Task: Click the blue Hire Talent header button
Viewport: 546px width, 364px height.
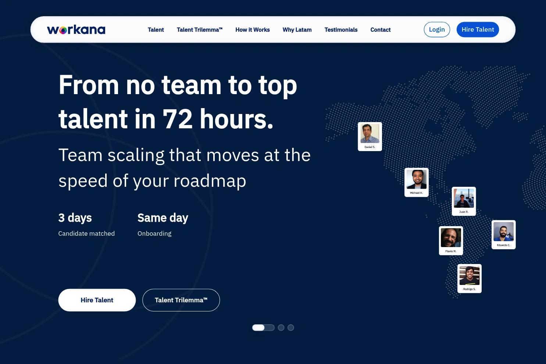Action: [x=478, y=29]
